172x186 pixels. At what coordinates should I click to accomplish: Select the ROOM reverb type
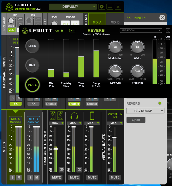(x=32, y=46)
